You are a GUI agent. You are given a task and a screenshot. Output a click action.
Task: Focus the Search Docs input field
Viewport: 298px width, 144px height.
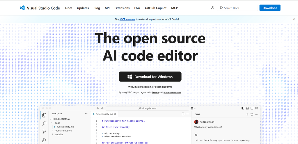[x=237, y=8]
